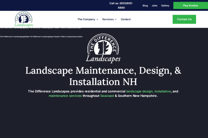
Task: Click the 'Landscape Maintenance, Design' main heading
Action: (103, 71)
